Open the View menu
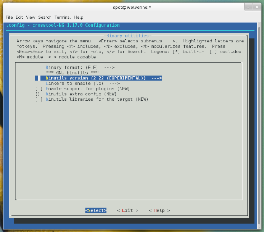 pyautogui.click(x=31, y=17)
